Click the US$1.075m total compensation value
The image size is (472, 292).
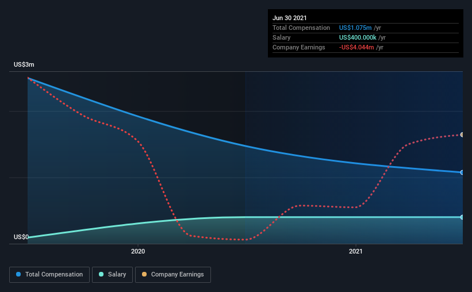(355, 28)
